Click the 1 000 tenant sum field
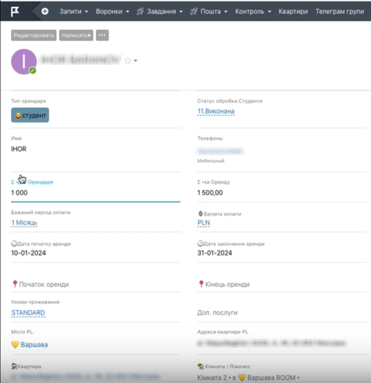Screen dimensions: 371x383 20,193
